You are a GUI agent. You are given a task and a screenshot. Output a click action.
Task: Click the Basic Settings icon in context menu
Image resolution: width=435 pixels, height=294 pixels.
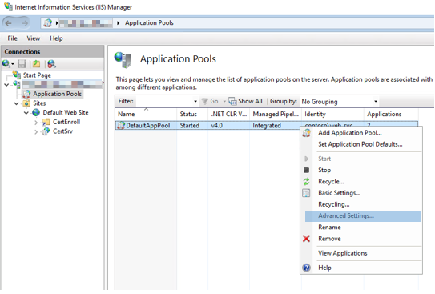coord(306,193)
